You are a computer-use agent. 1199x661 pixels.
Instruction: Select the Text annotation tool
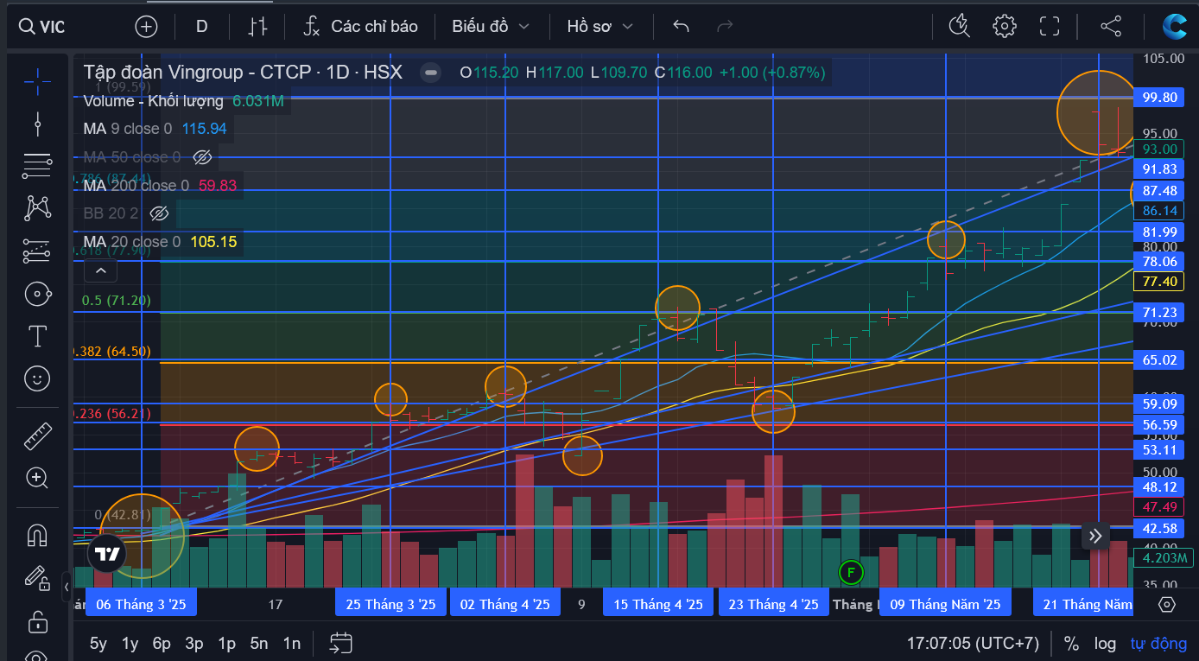click(37, 336)
